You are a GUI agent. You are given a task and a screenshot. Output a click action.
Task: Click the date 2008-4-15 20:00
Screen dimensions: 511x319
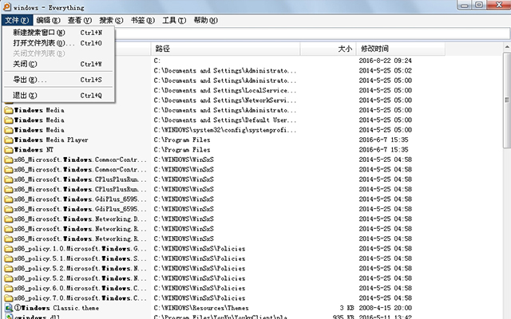(x=385, y=308)
